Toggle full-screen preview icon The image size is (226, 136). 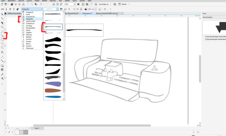(x=78, y=4)
